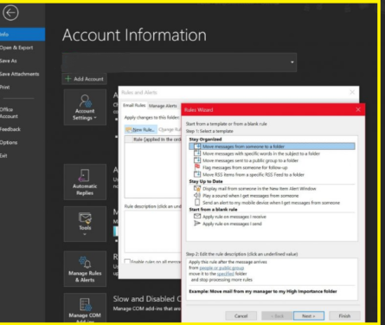Click New Rule in Rules and Alerts
This screenshot has width=385, height=325.
(x=141, y=130)
